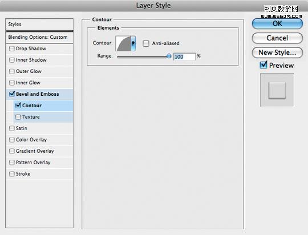This screenshot has width=308, height=235.
Task: Select the Pattern Overlay label
Action: (x=33, y=163)
